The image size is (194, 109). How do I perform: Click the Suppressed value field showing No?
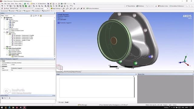pyautogui.click(x=33, y=70)
